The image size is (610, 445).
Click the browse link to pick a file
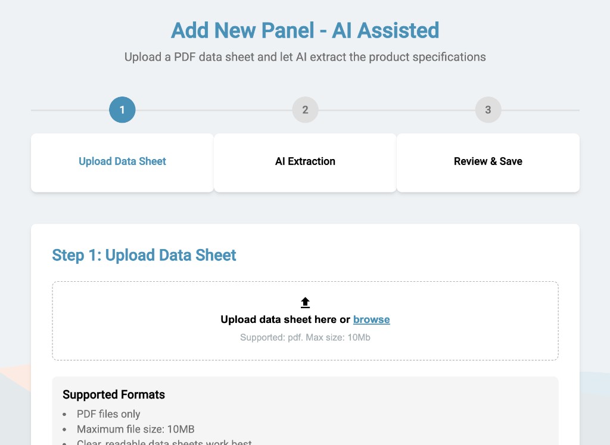pyautogui.click(x=371, y=319)
